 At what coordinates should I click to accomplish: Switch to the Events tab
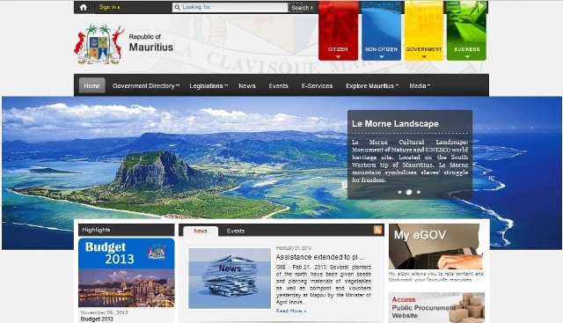coord(236,231)
